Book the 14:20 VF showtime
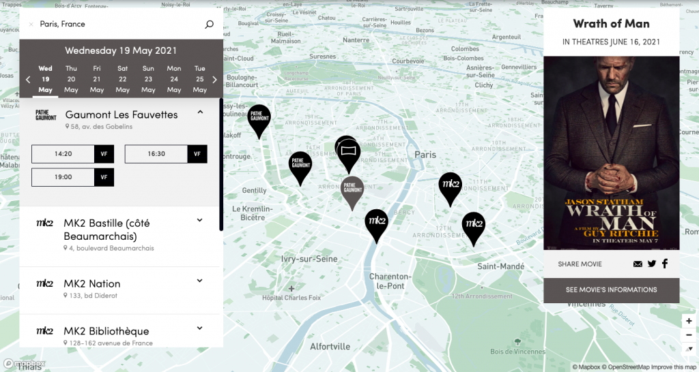The width and height of the screenshot is (699, 372). coord(72,154)
